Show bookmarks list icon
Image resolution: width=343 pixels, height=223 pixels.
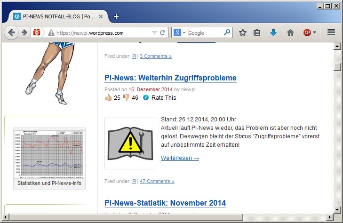tap(257, 32)
